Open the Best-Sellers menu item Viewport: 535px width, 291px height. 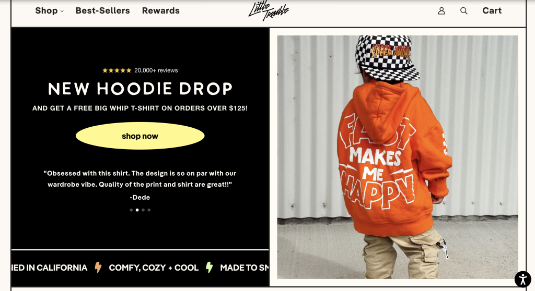[x=103, y=11]
